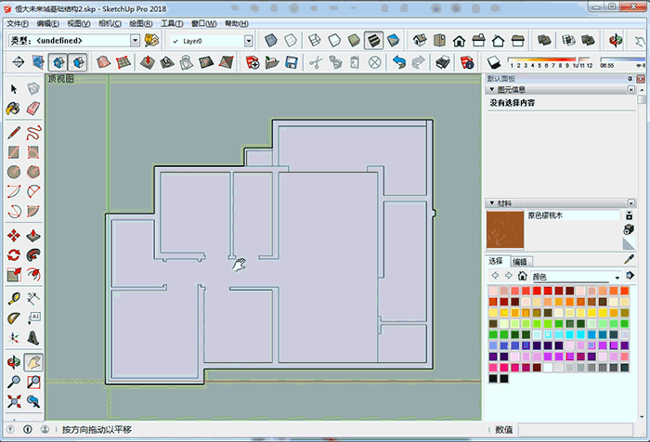Collapse the 材料 panel section
Viewport: 650px width, 442px height.
492,202
